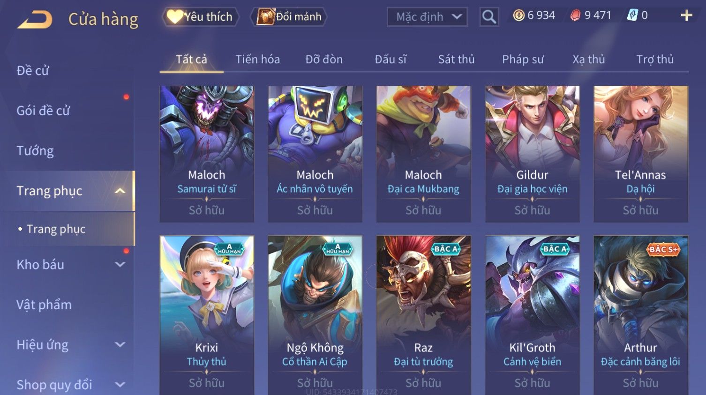Open Đổi mảnh fragment exchange
The height and width of the screenshot is (395, 706).
pyautogui.click(x=288, y=17)
